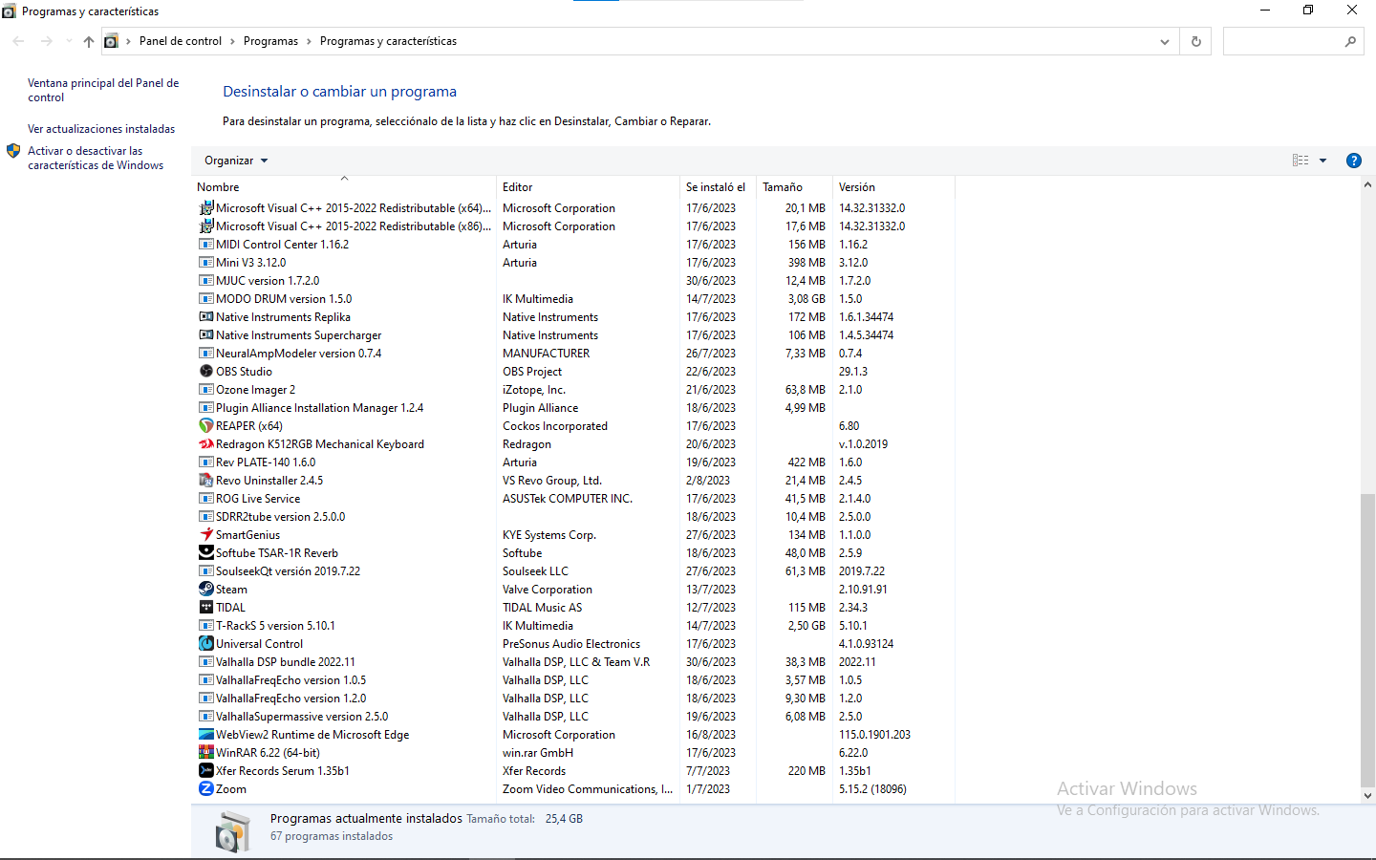
Task: Expand the view options dropdown arrow
Action: tap(1323, 161)
